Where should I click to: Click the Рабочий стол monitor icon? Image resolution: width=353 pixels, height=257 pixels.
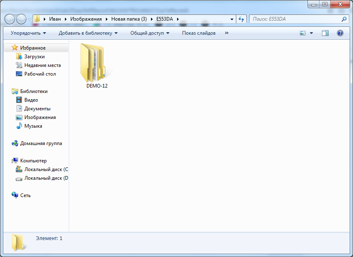click(19, 74)
